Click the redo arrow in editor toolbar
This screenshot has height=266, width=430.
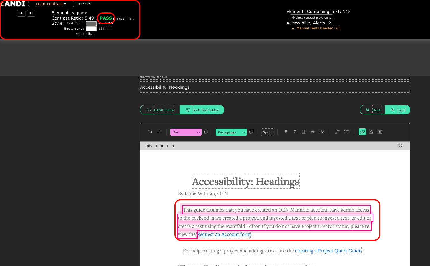(159, 132)
